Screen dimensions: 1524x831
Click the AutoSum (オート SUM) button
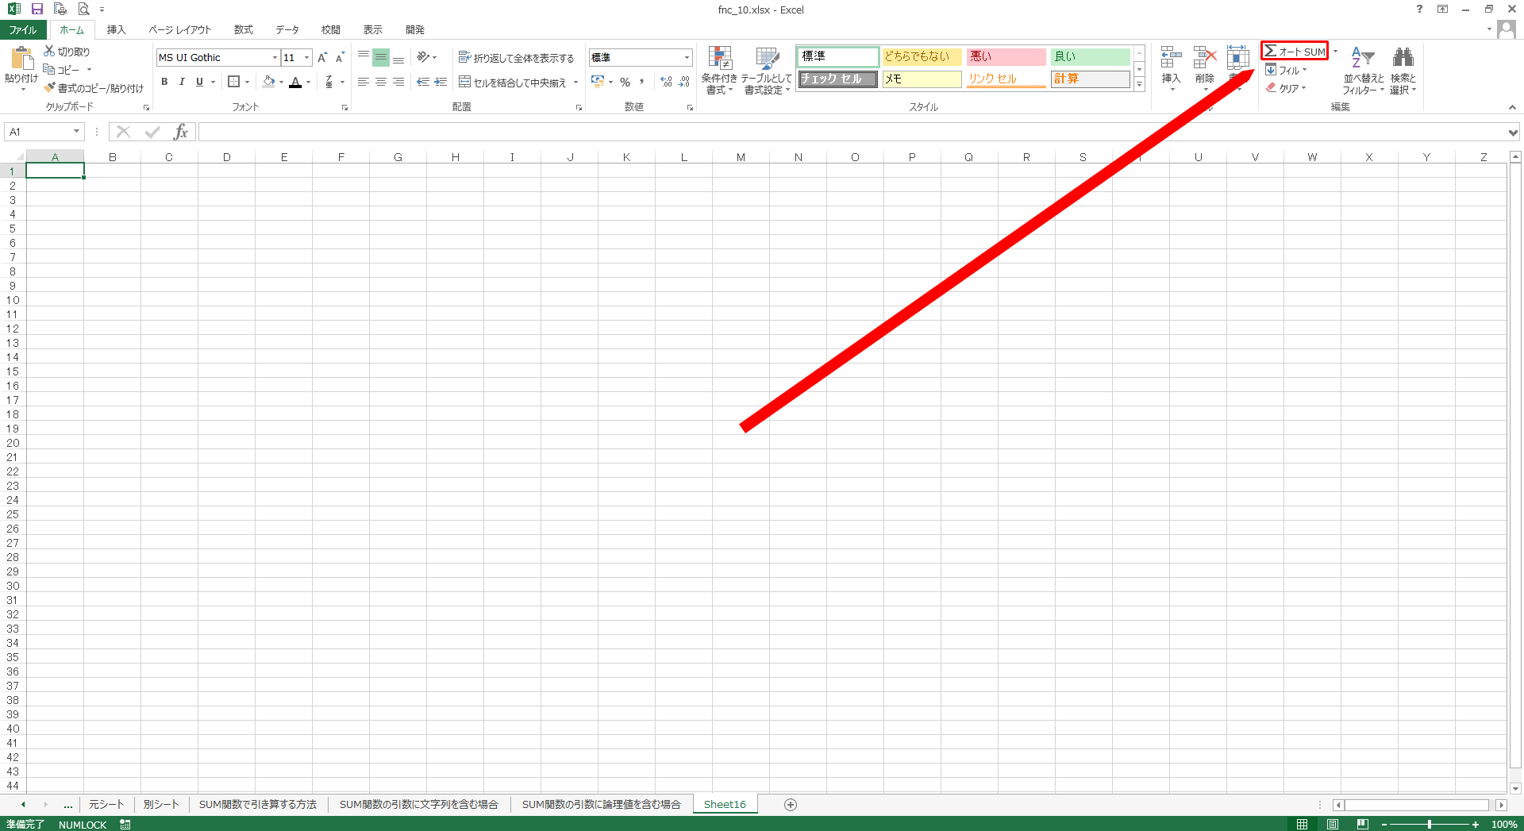(x=1295, y=52)
